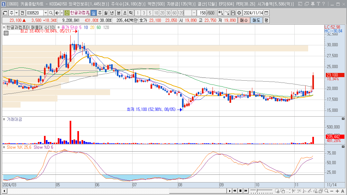This screenshot has width=347, height=195.
Task: Click the zigzag wave icon at bottom
Action: point(305,191)
